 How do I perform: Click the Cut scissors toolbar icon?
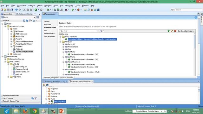(x=24, y=10)
